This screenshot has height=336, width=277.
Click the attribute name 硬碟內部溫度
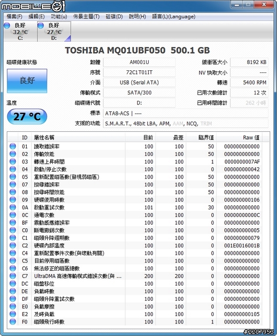[49, 246]
